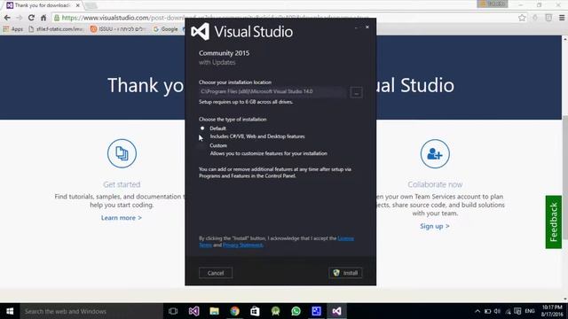
Task: Click the Collaborate now person-plus icon
Action: (435, 153)
